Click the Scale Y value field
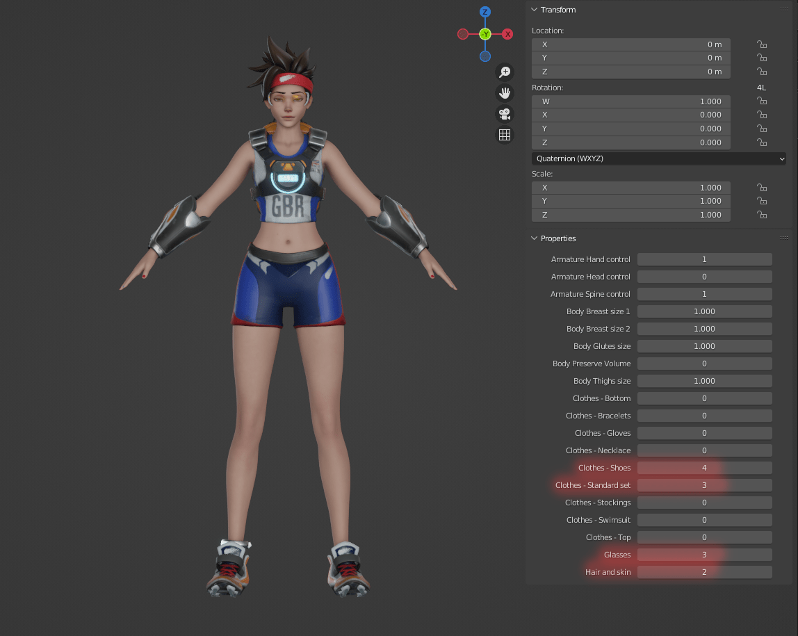 point(631,201)
